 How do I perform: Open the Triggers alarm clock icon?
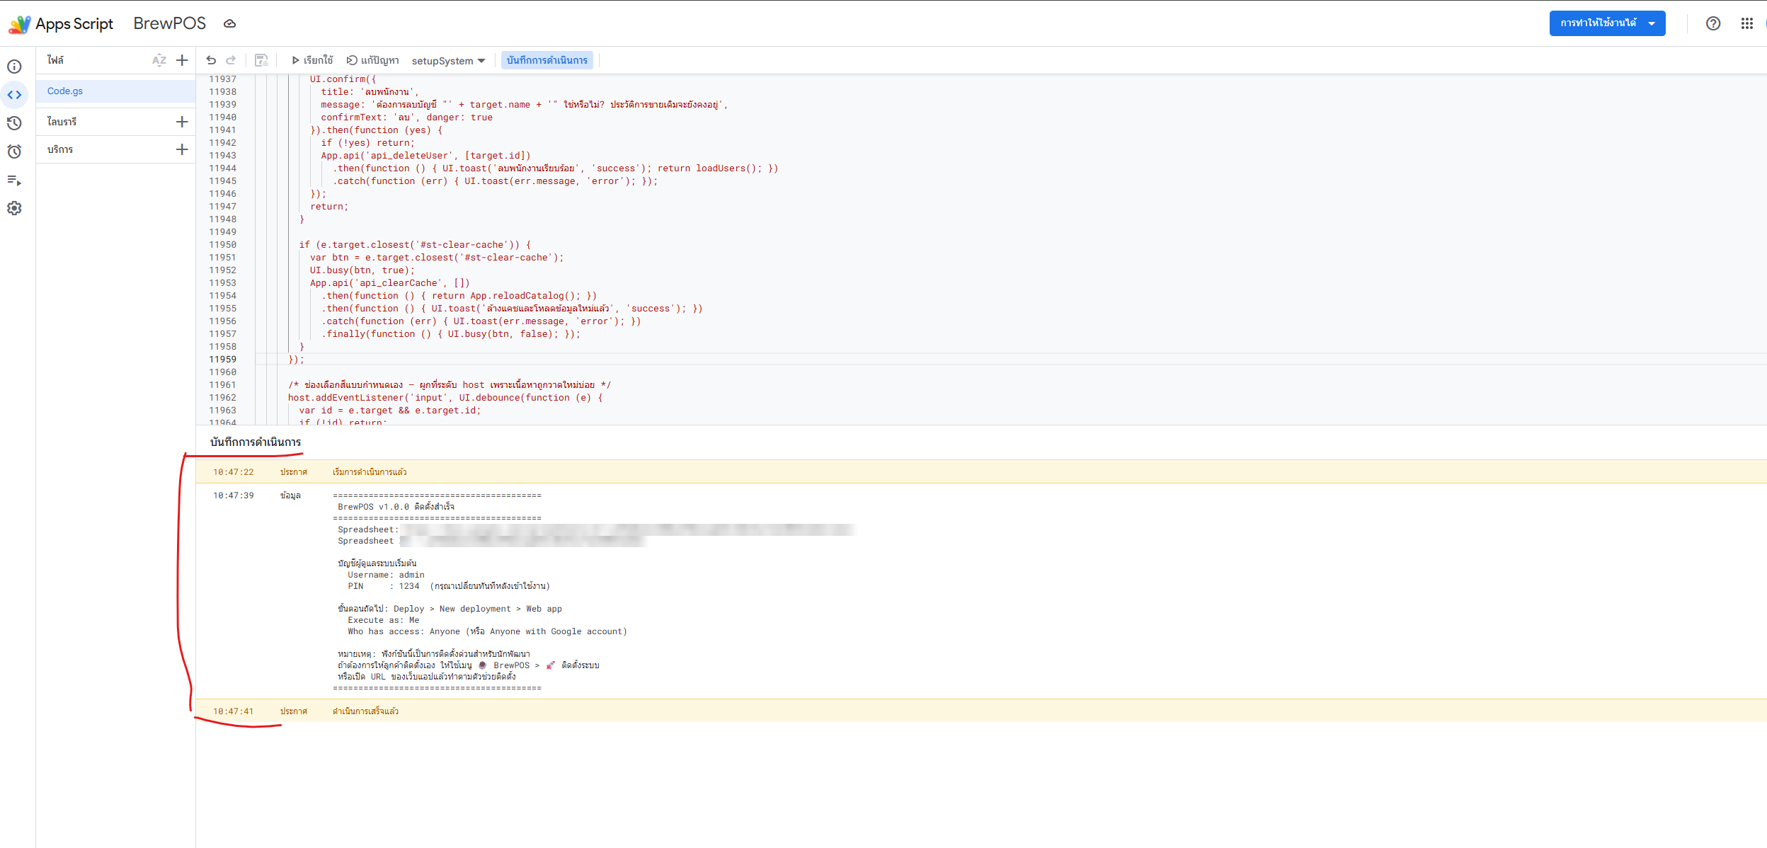point(14,151)
